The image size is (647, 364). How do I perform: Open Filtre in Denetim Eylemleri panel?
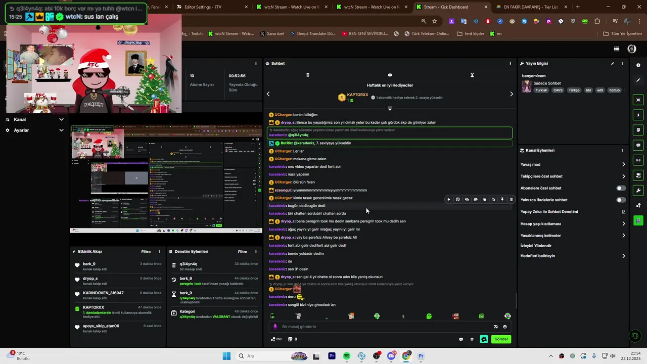point(243,252)
